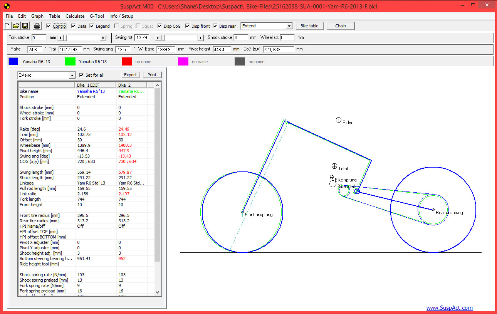This screenshot has width=497, height=314.
Task: Click the CoG (x,y) value field
Action: coord(279,49)
